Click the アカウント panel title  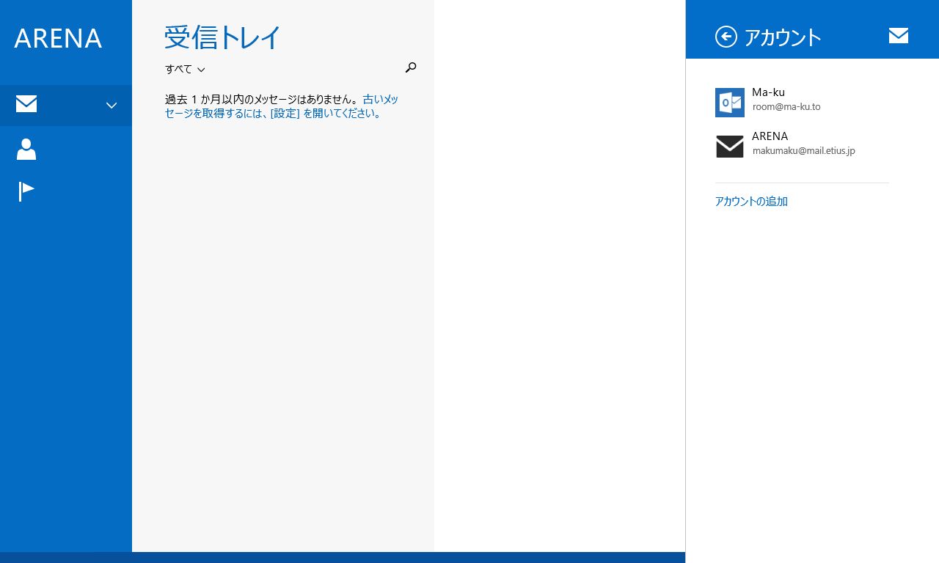(783, 37)
